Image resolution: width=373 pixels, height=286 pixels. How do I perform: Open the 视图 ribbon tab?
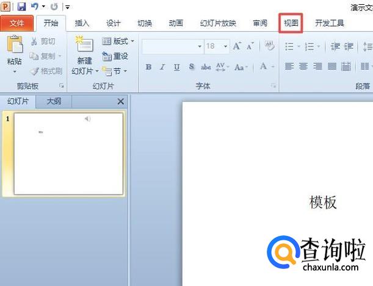291,23
